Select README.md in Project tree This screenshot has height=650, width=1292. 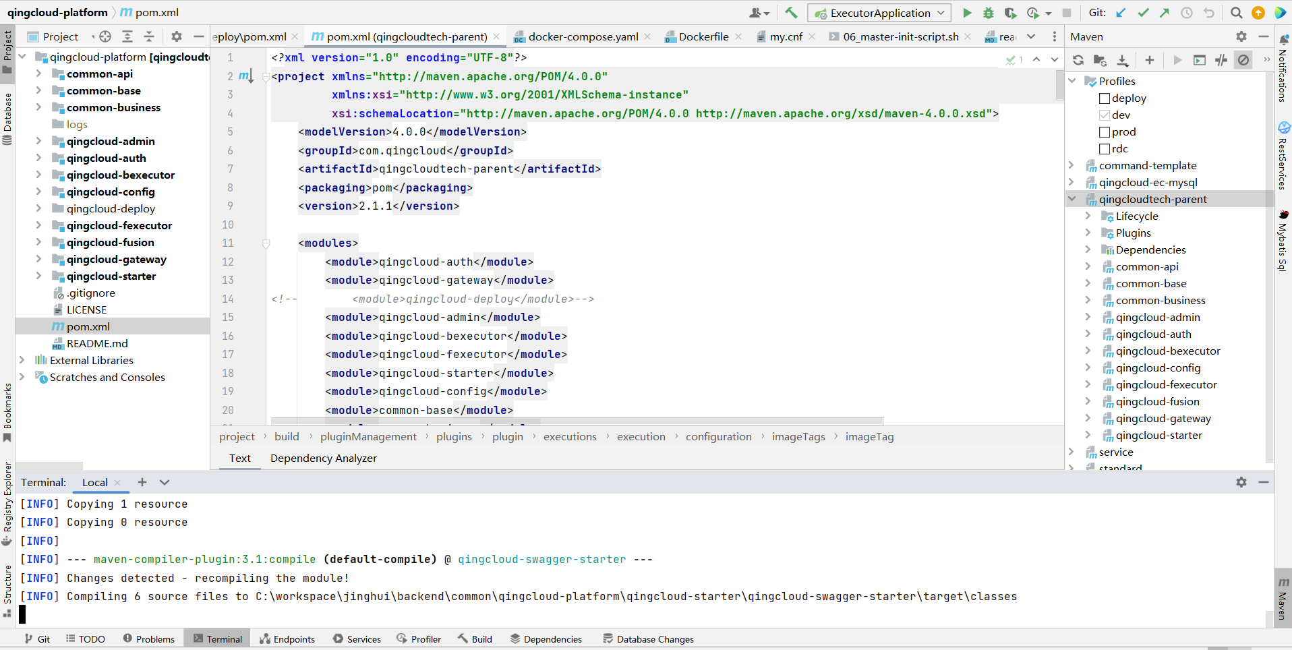click(x=97, y=343)
